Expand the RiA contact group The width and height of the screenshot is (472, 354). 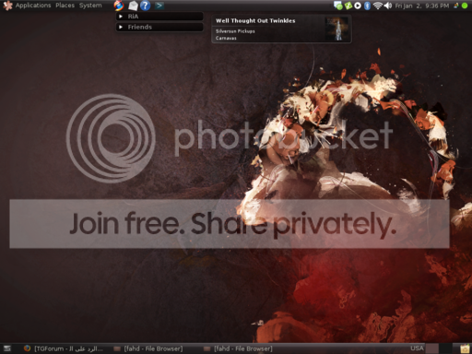(x=159, y=17)
